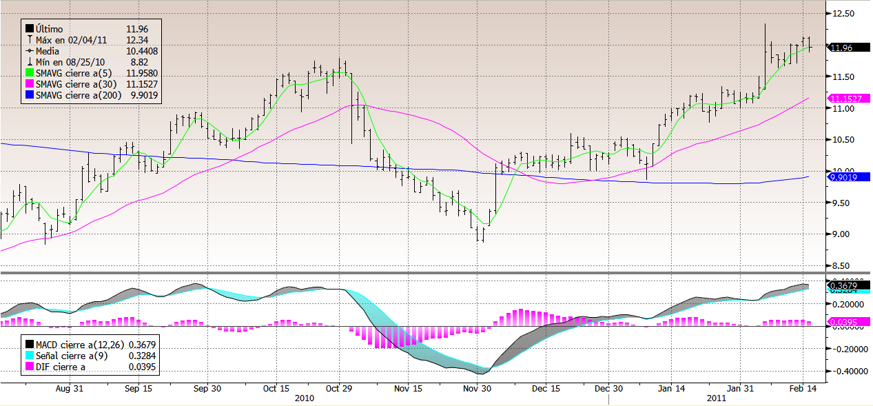Image resolution: width=873 pixels, height=406 pixels.
Task: Select the magenta SMAVG cierre a(30) swatch
Action: click(x=30, y=84)
